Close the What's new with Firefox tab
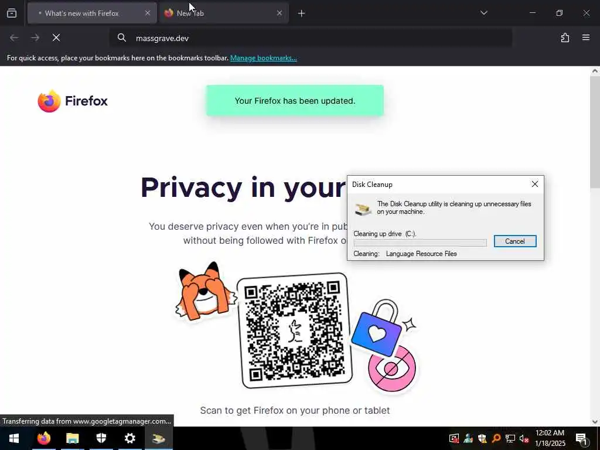 pos(147,13)
